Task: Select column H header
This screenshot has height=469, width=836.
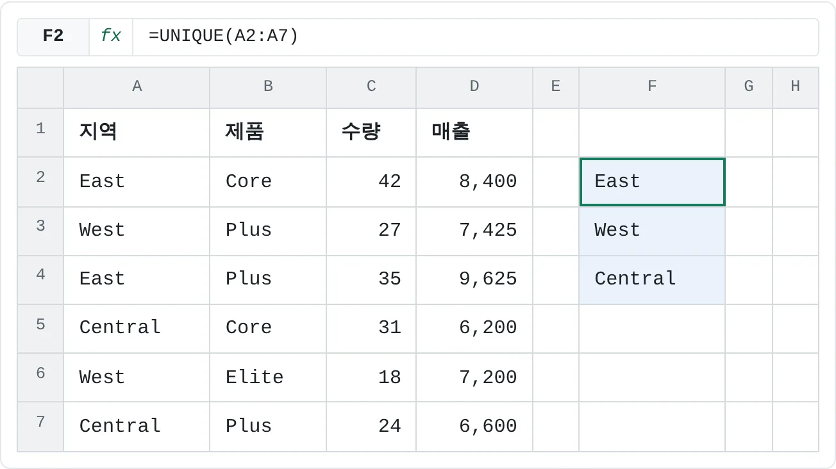Action: (x=796, y=87)
